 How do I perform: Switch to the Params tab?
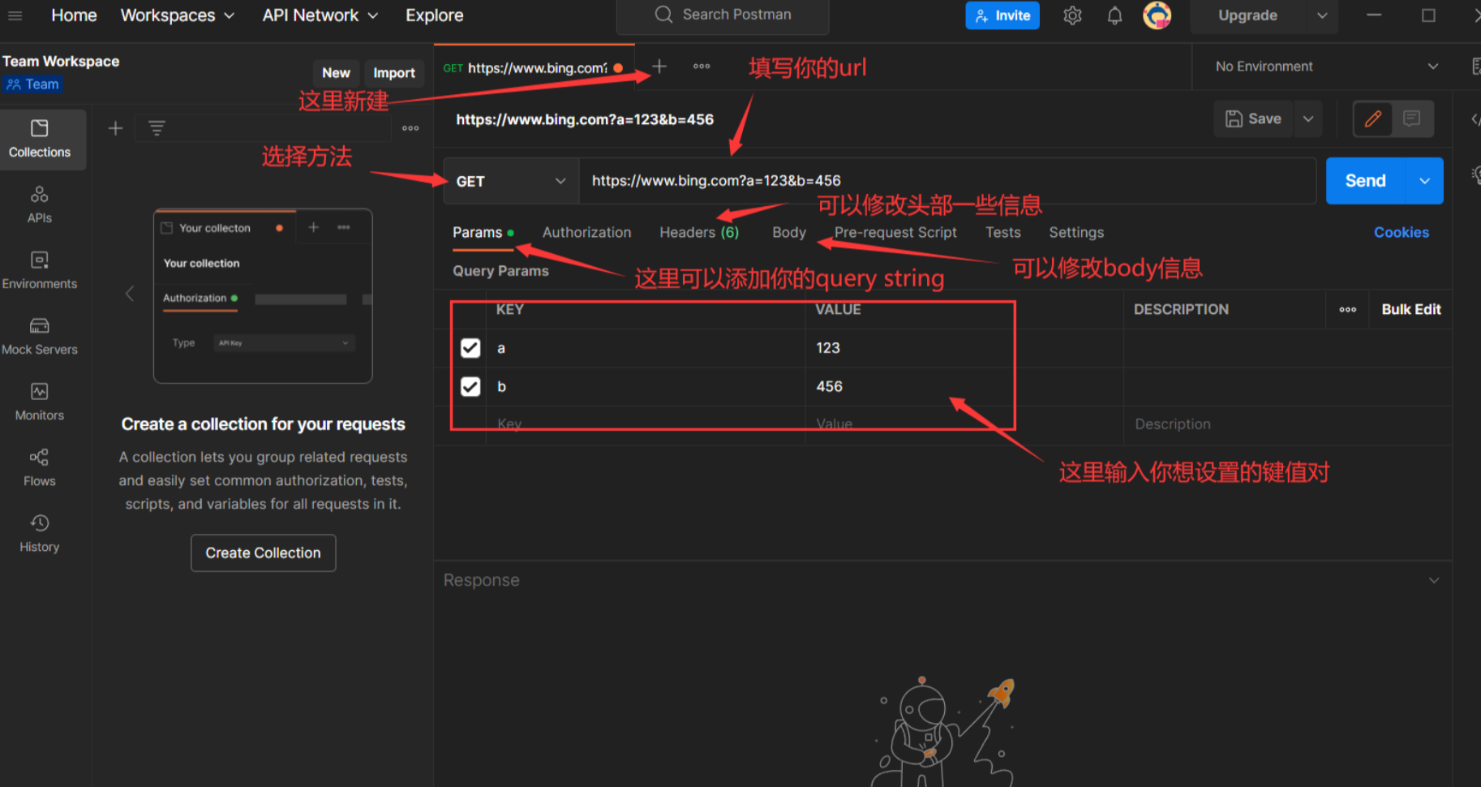[483, 233]
